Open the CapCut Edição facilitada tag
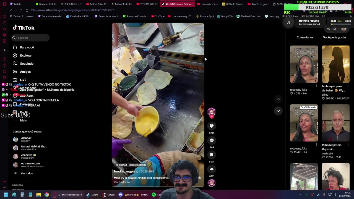354x199 pixels. [x=131, y=165]
